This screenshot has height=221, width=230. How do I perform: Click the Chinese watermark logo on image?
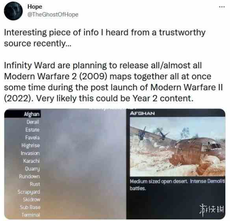point(211,210)
